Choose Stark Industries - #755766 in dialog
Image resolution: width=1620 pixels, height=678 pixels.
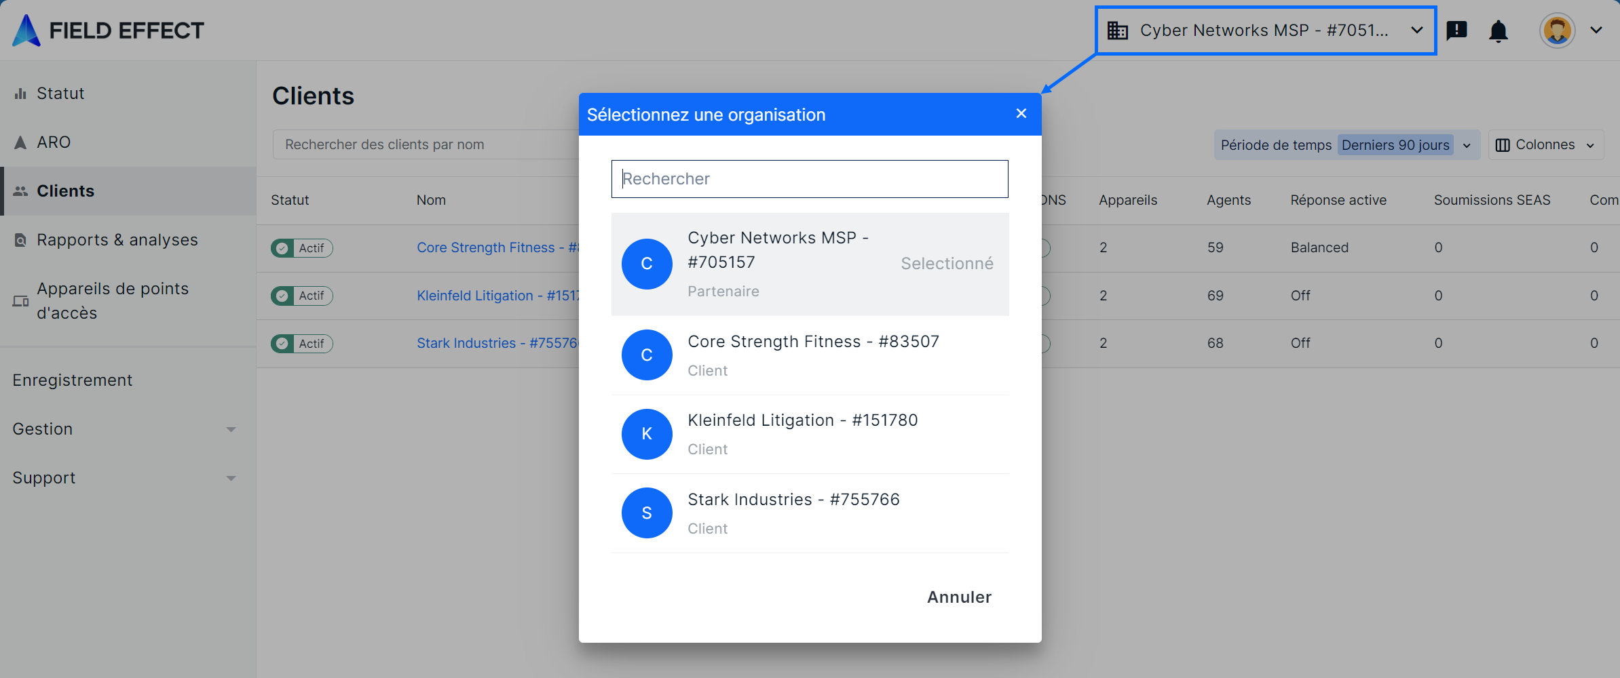810,513
